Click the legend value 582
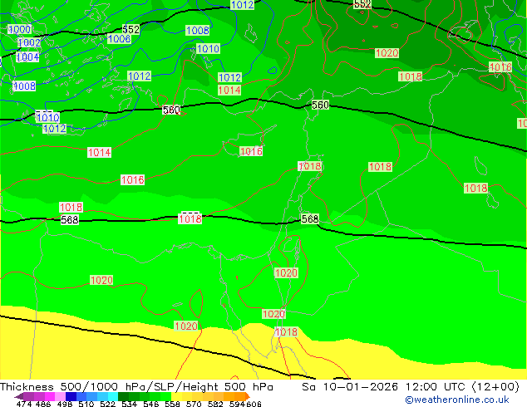The height and width of the screenshot is (407, 527). [x=215, y=404]
